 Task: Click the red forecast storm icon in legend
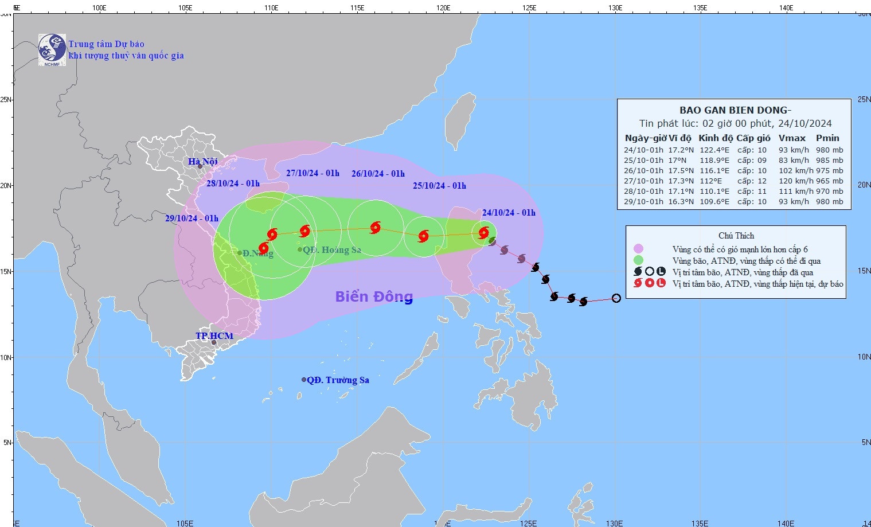(x=638, y=283)
